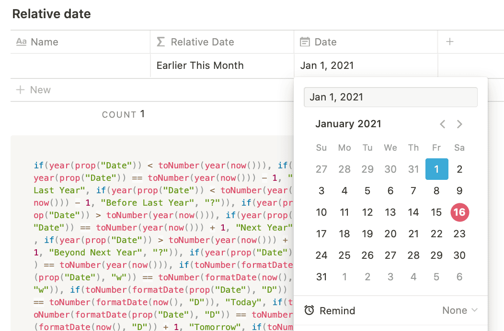Click the Name column text icon

(21, 42)
